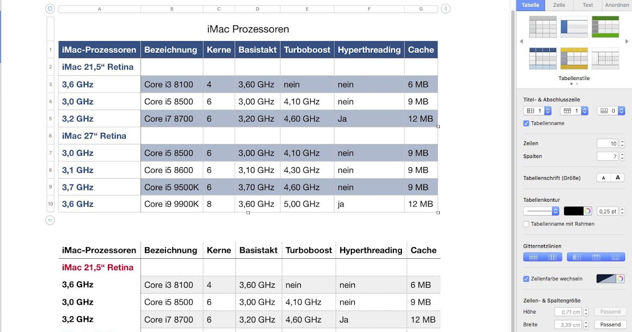Click Passend button next to Breite
The height and width of the screenshot is (332, 632).
point(610,325)
